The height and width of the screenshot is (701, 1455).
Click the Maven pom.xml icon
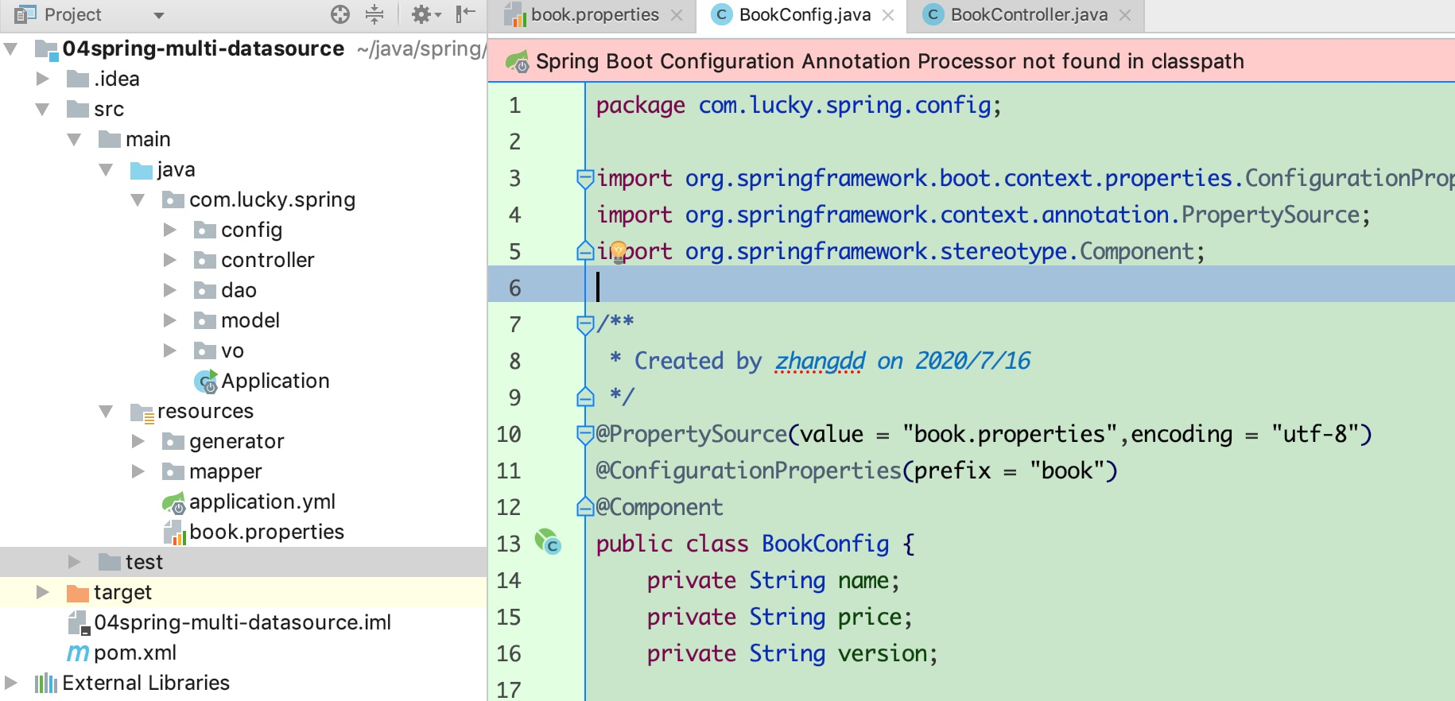pyautogui.click(x=78, y=653)
